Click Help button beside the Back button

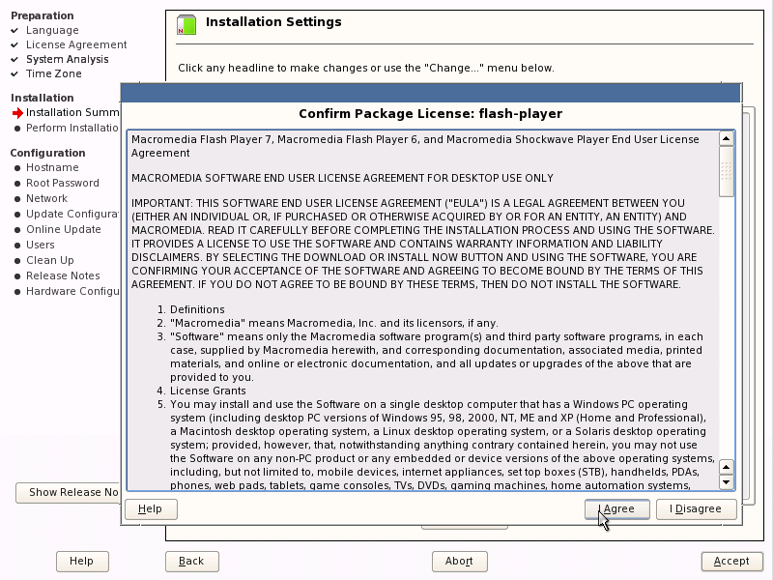[x=82, y=562]
